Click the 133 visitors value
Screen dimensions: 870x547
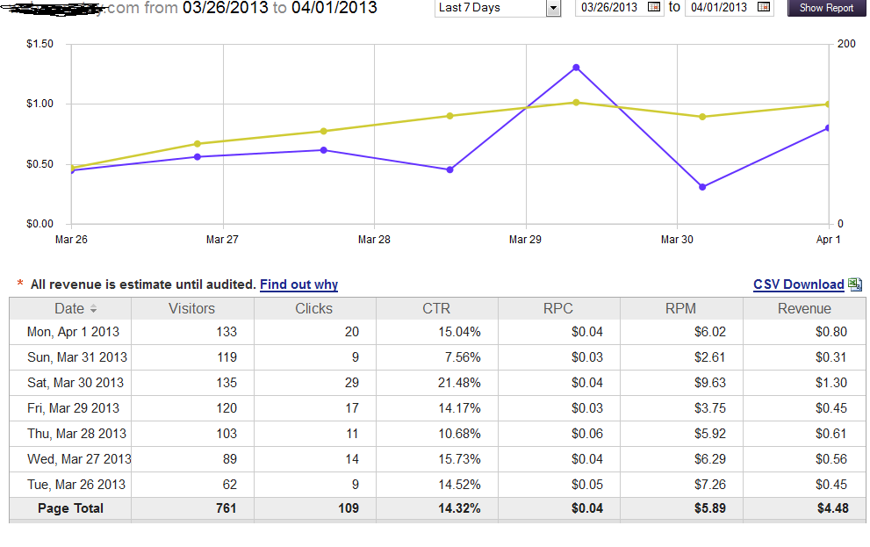[x=226, y=332]
